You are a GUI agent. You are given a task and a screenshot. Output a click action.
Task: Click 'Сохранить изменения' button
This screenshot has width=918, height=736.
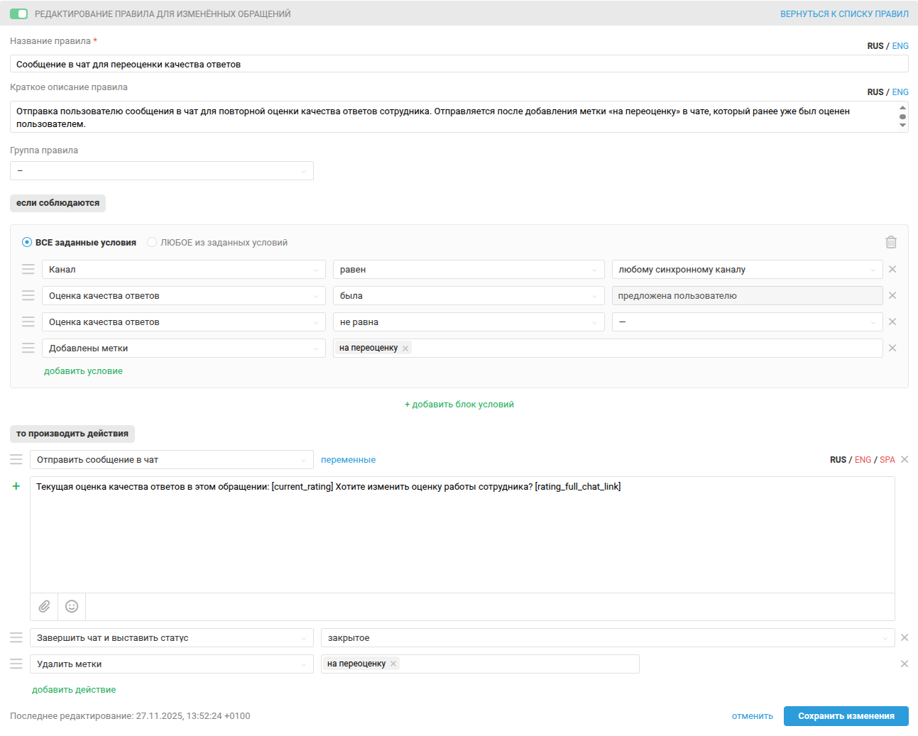(846, 715)
